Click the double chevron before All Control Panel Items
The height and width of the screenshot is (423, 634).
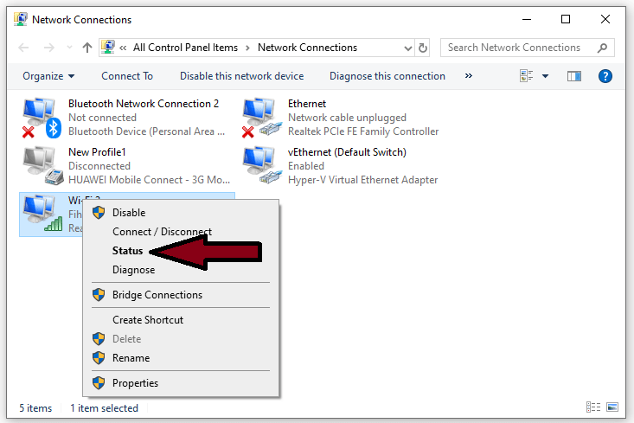pos(123,48)
